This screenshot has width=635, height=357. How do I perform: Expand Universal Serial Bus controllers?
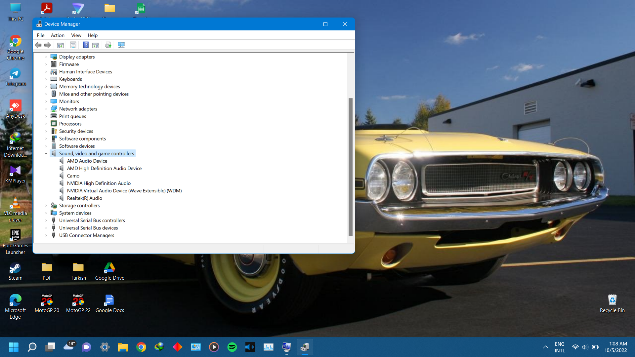pyautogui.click(x=46, y=220)
